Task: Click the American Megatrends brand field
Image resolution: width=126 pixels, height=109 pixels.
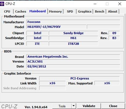Action: coord(73,57)
